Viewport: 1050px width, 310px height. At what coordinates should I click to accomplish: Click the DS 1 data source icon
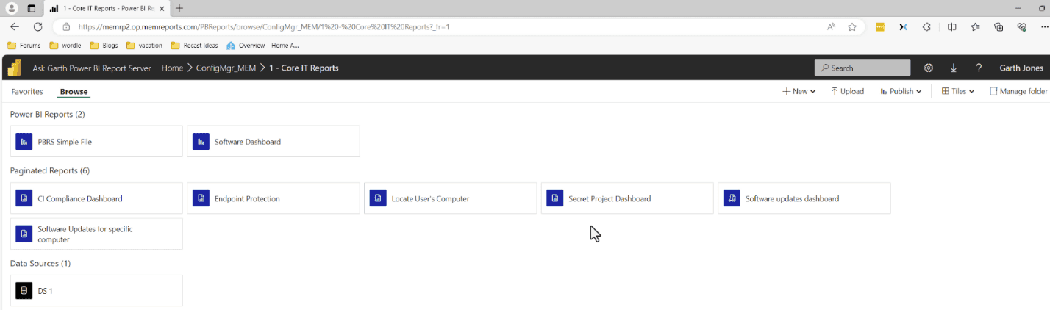pyautogui.click(x=24, y=291)
